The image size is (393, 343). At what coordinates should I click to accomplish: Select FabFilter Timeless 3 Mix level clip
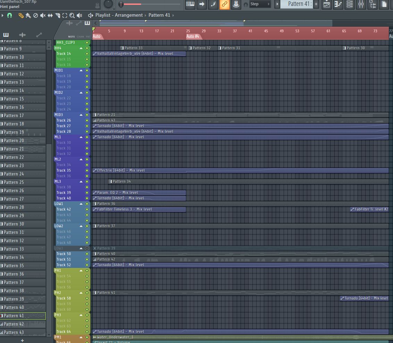pyautogui.click(x=139, y=209)
